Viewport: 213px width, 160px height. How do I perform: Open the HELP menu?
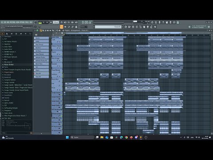[x=31, y=22]
